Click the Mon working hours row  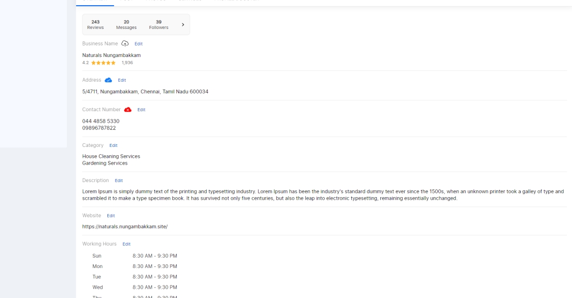135,266
